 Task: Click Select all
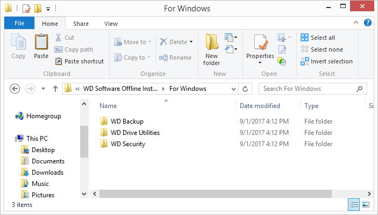318,38
